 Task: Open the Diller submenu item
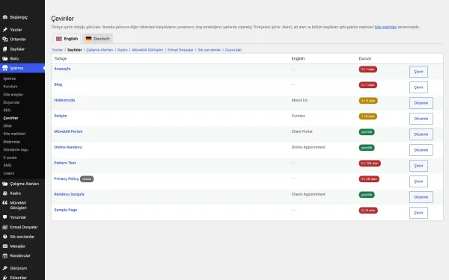(7, 125)
